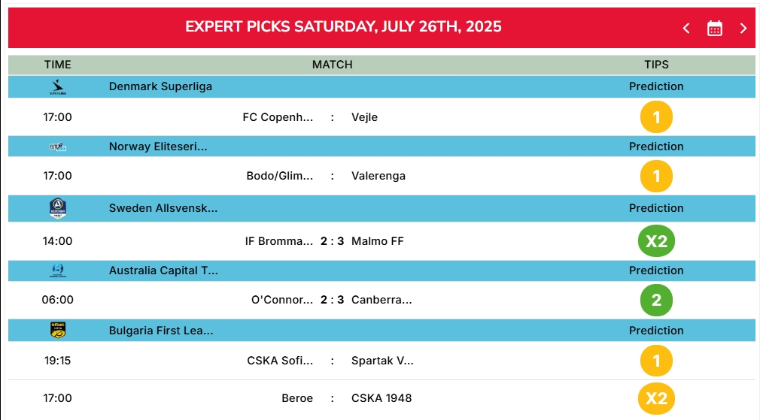
Task: Open the Bodo/Glimt vs Valerenga match
Action: pyautogui.click(x=326, y=176)
